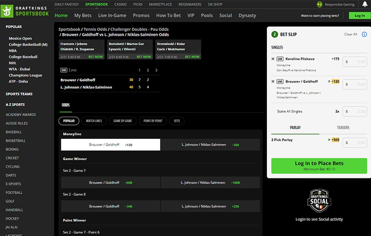Select the Popular odds filter
This screenshot has height=236, width=371.
(69, 121)
